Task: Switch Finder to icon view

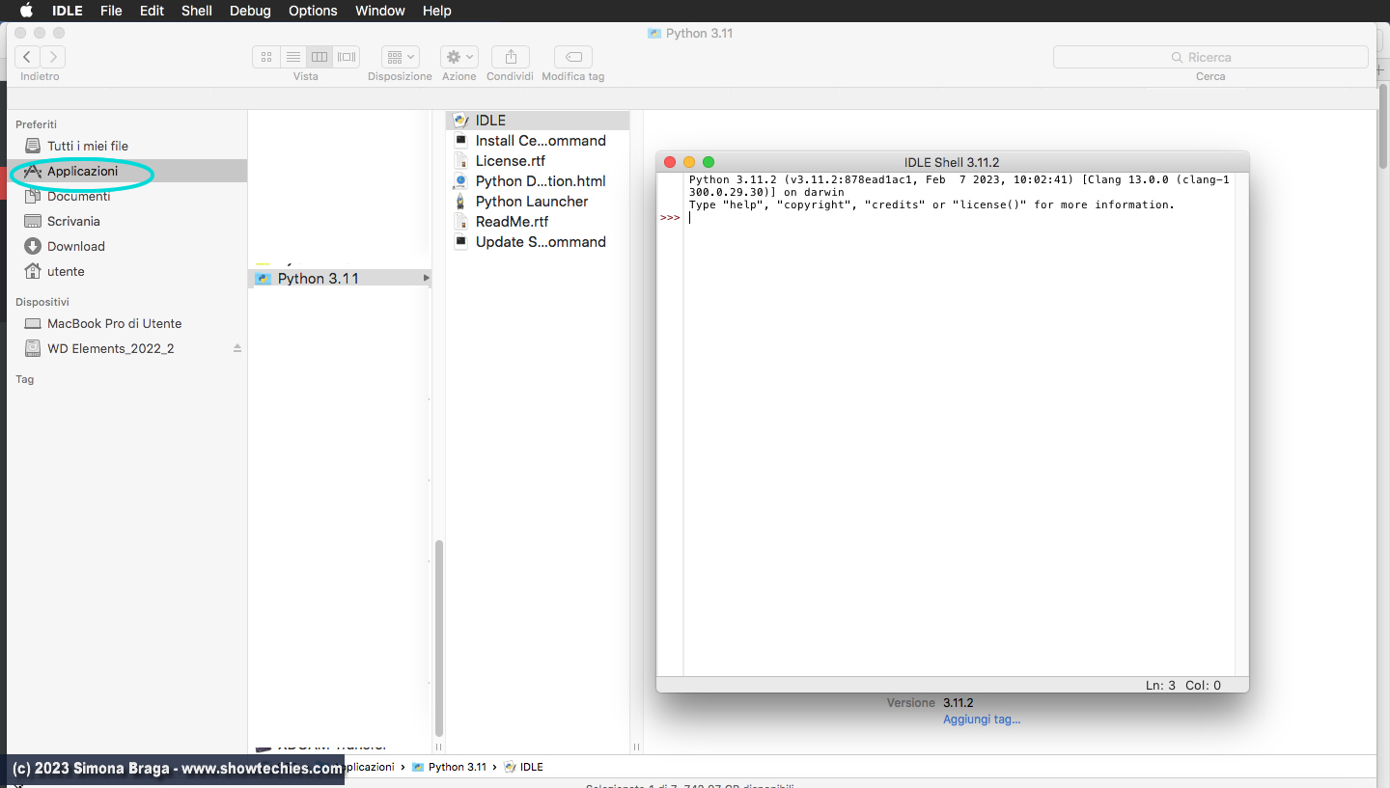Action: pyautogui.click(x=266, y=57)
